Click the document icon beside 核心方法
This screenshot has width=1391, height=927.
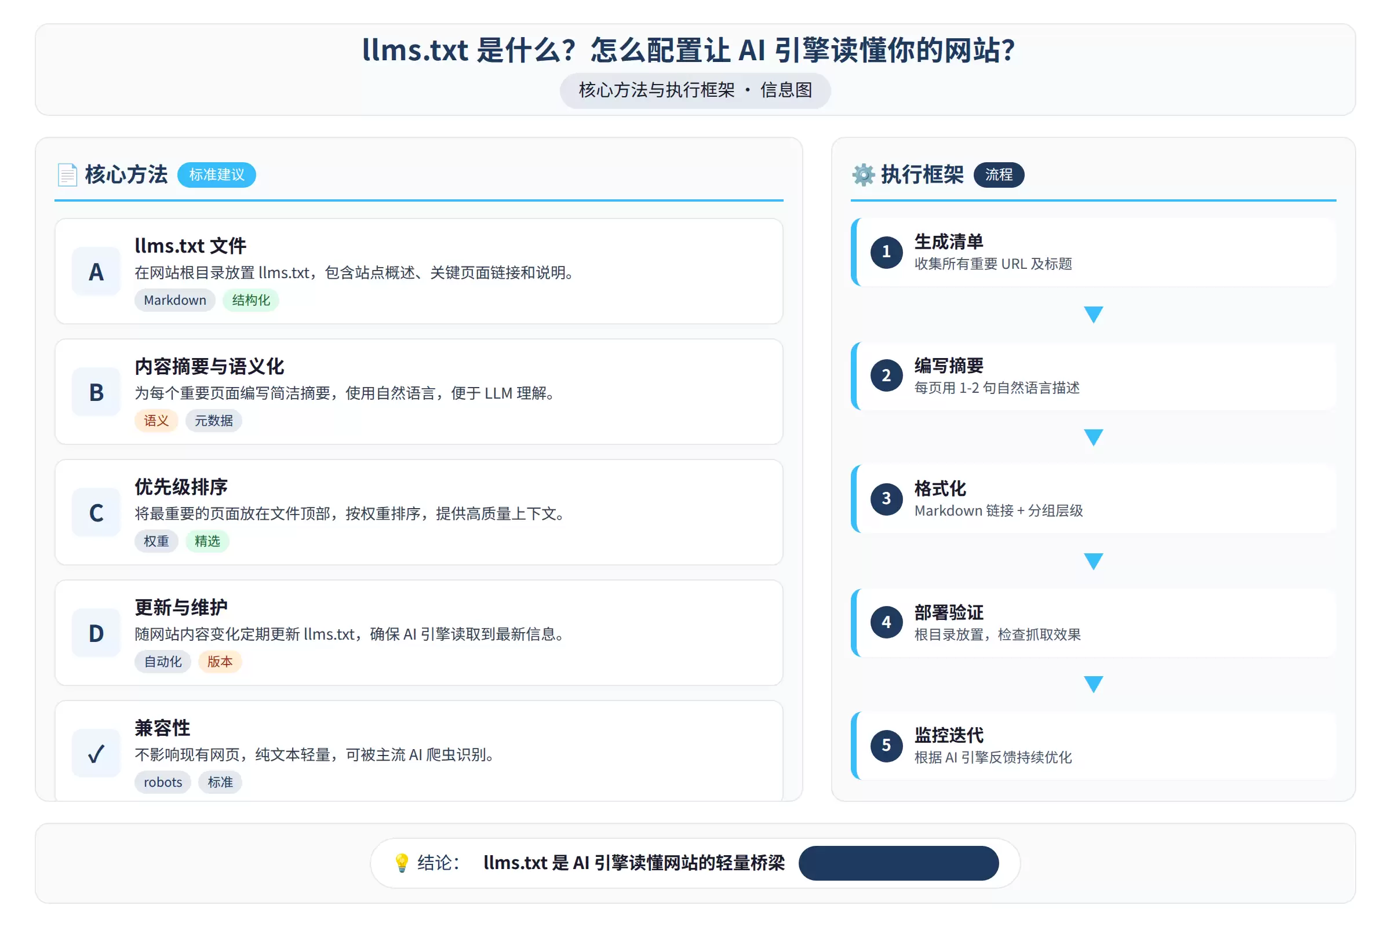[67, 175]
